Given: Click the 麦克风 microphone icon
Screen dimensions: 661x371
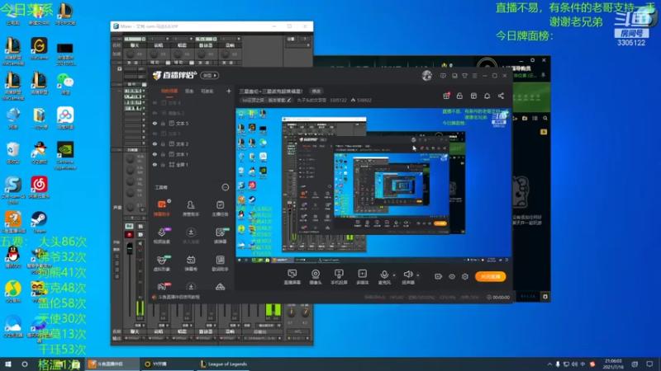Looking at the screenshot, I should pos(384,275).
